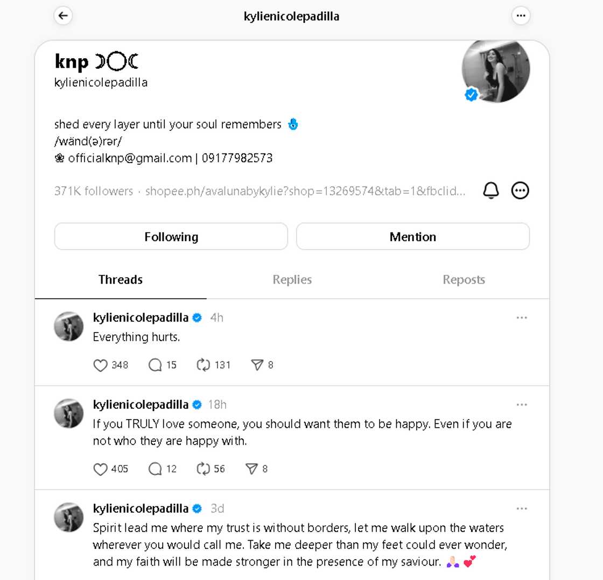Open the three-dot menu at the top right
The image size is (603, 580).
[x=521, y=16]
